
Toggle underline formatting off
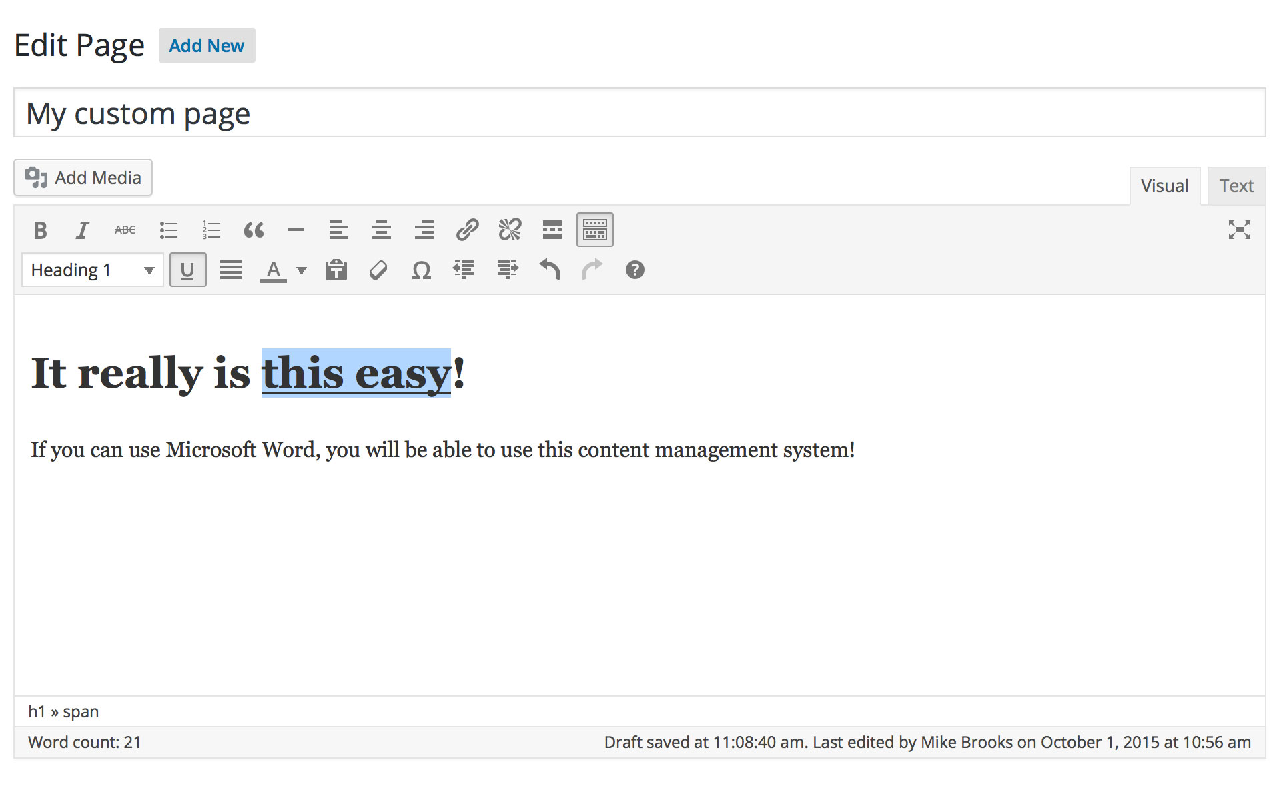[187, 270]
